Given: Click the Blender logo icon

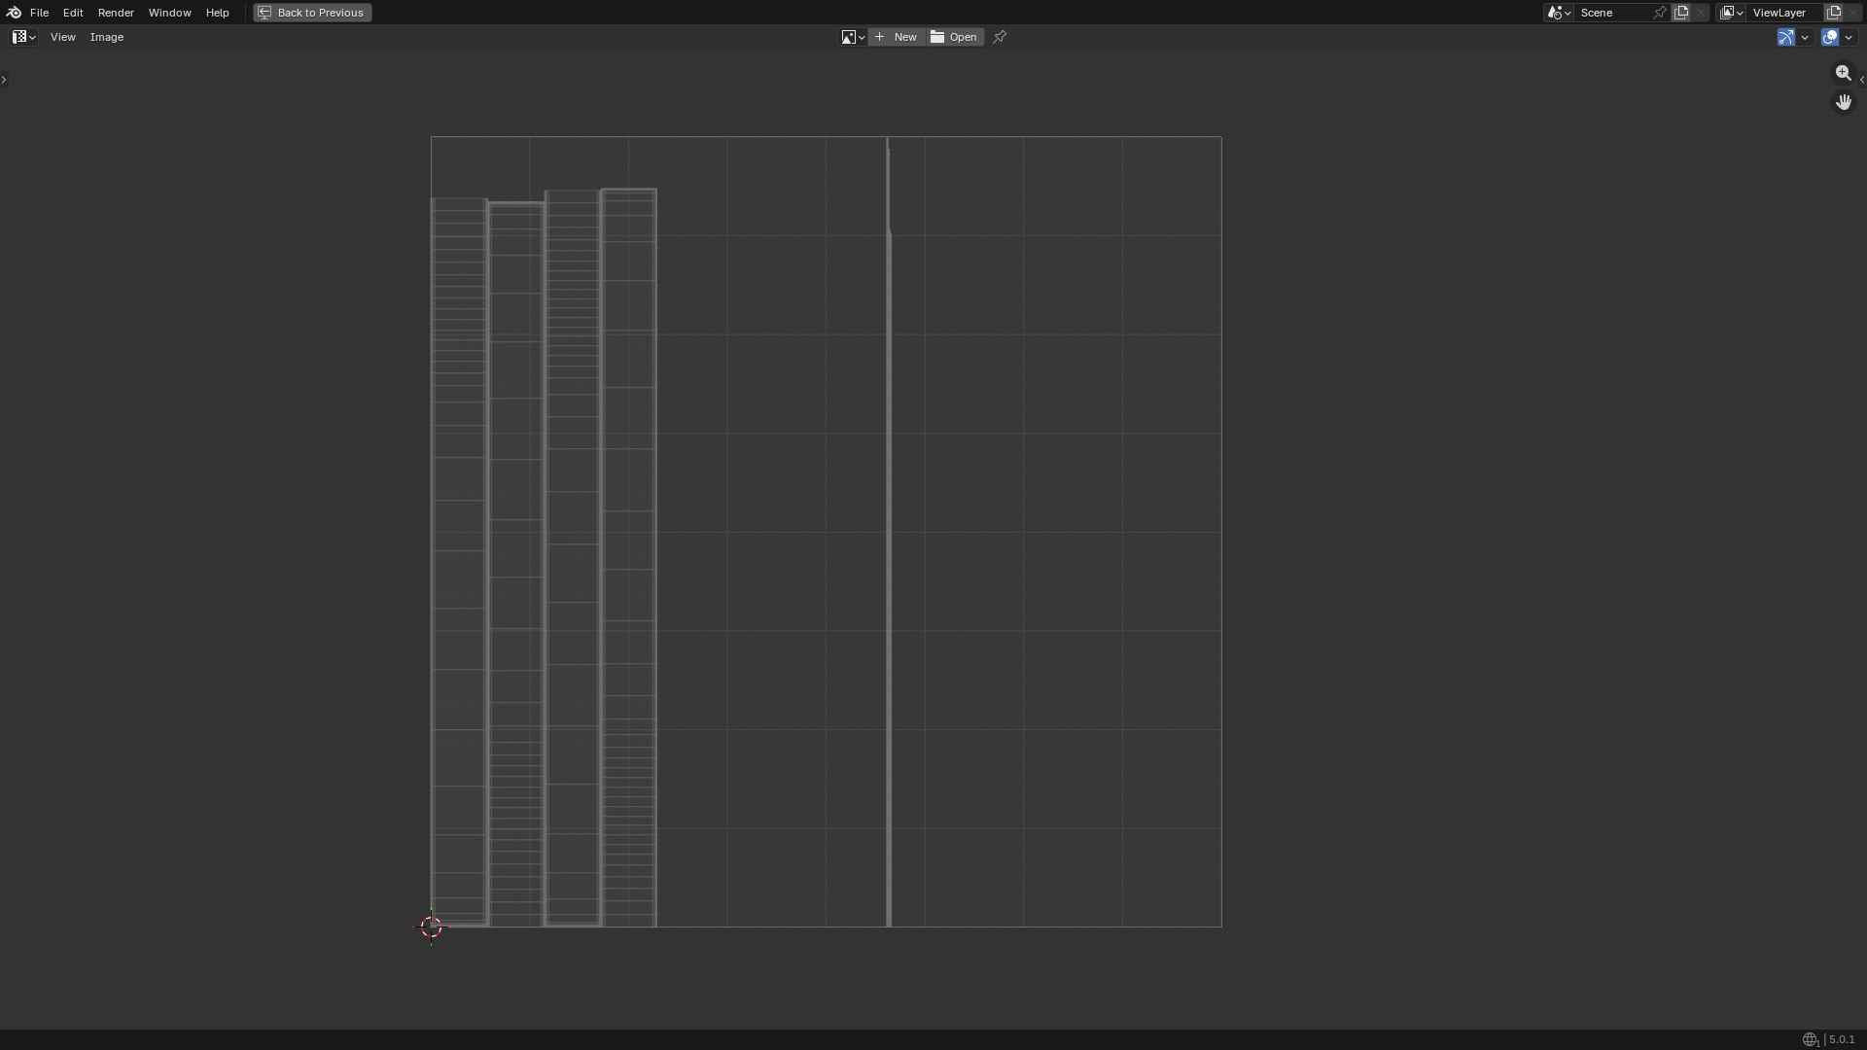Looking at the screenshot, I should tap(14, 13).
